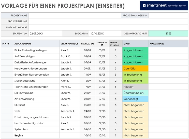
Task: Click the PSP-Nr. cell for Kick-off-Meeting row
Action: point(7,50)
